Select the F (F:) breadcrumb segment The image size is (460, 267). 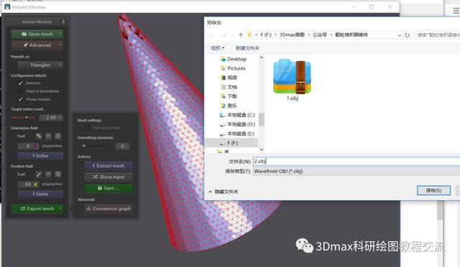tap(265, 35)
